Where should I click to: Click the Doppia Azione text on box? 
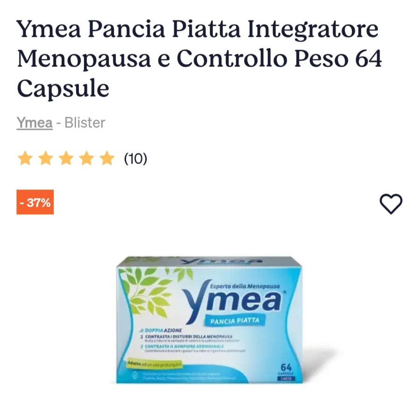coord(161,330)
